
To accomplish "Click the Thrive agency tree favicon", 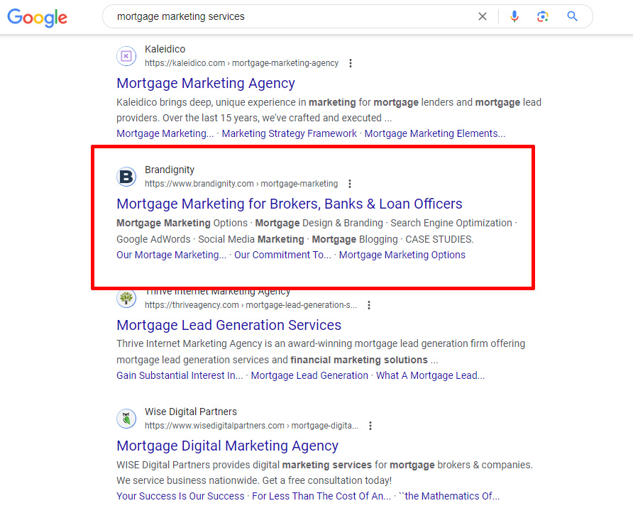I will 126,298.
